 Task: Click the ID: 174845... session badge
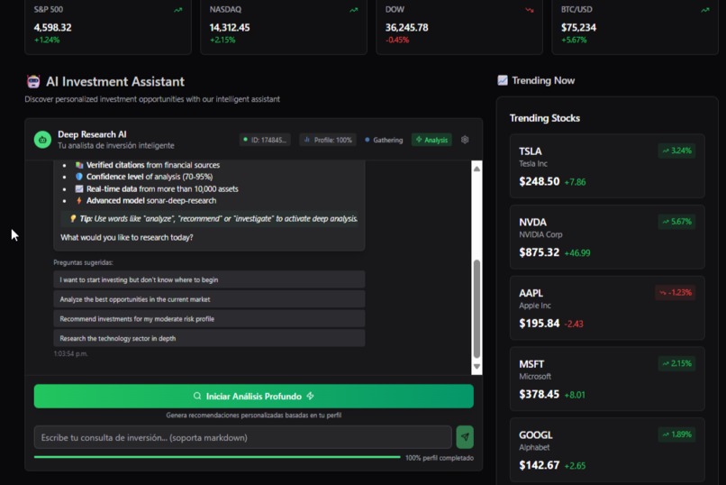[266, 140]
